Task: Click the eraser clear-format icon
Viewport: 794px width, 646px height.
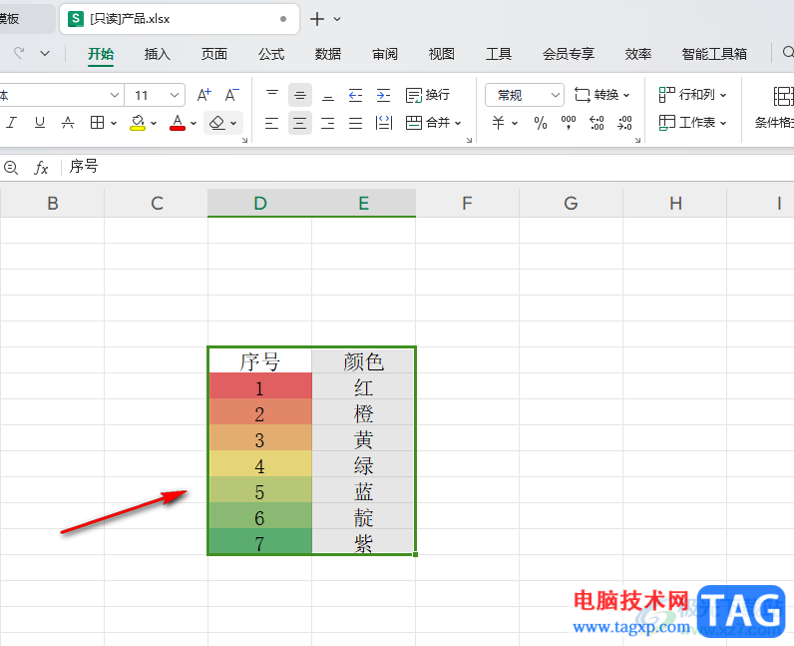Action: (216, 123)
